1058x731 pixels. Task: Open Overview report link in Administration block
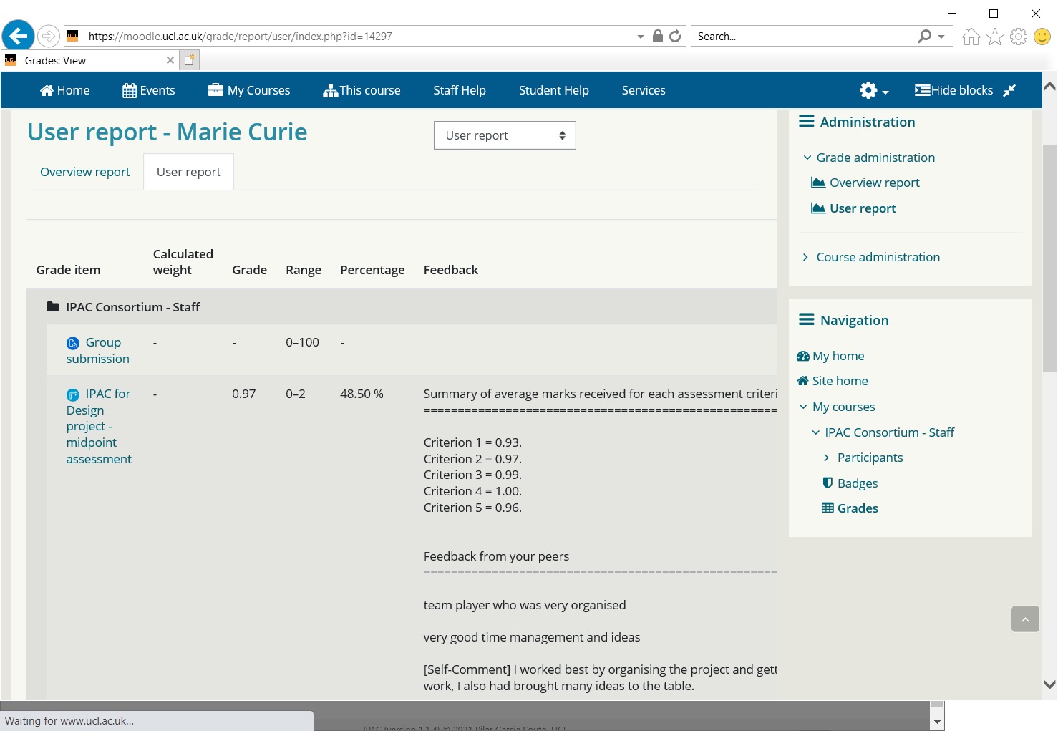[x=875, y=183]
